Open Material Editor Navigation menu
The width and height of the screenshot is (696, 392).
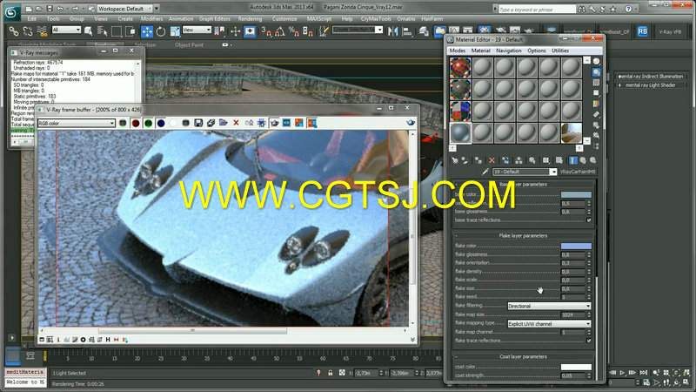(x=509, y=51)
